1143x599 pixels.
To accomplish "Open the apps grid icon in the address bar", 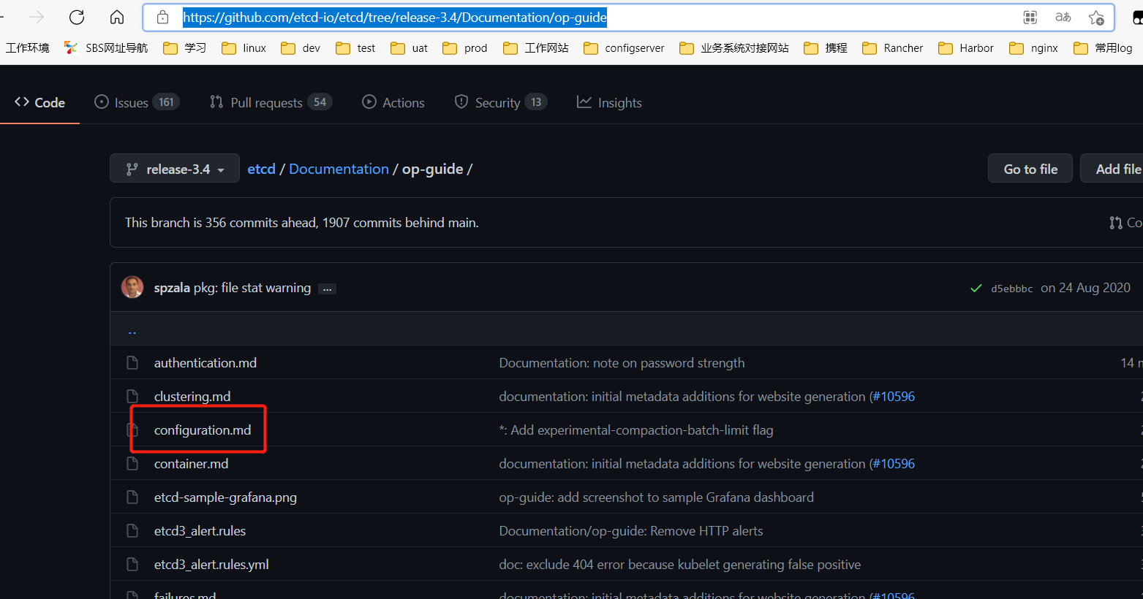I will 1030,18.
